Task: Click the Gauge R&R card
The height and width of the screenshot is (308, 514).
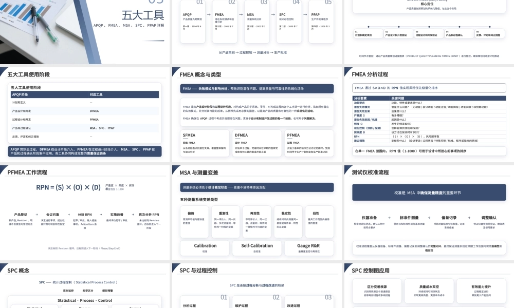Action: click(309, 248)
